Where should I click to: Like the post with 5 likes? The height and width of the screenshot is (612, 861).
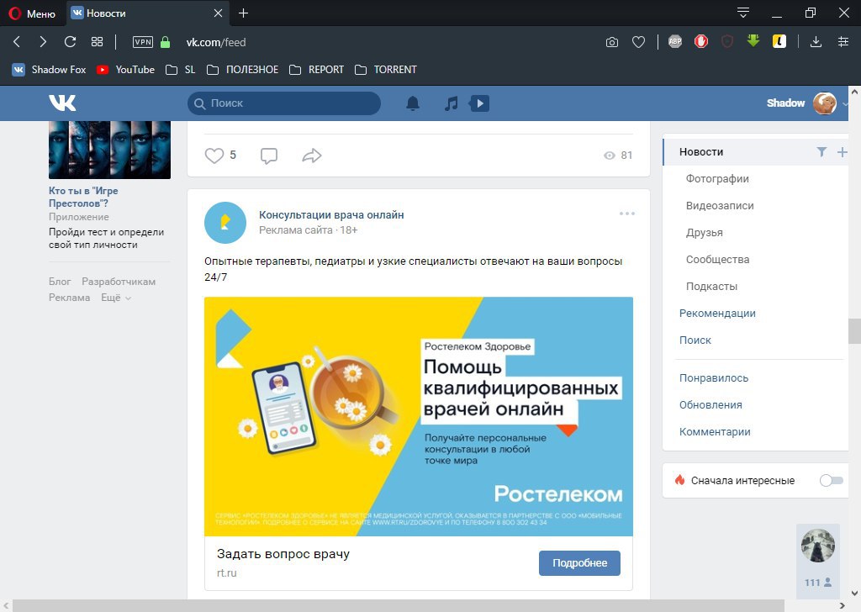coord(220,156)
